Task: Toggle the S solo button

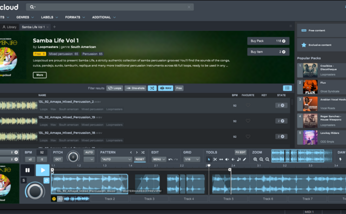Action: (x=24, y=180)
